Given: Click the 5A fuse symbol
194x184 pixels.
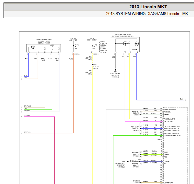Looking at the screenshot, I should point(92,47).
